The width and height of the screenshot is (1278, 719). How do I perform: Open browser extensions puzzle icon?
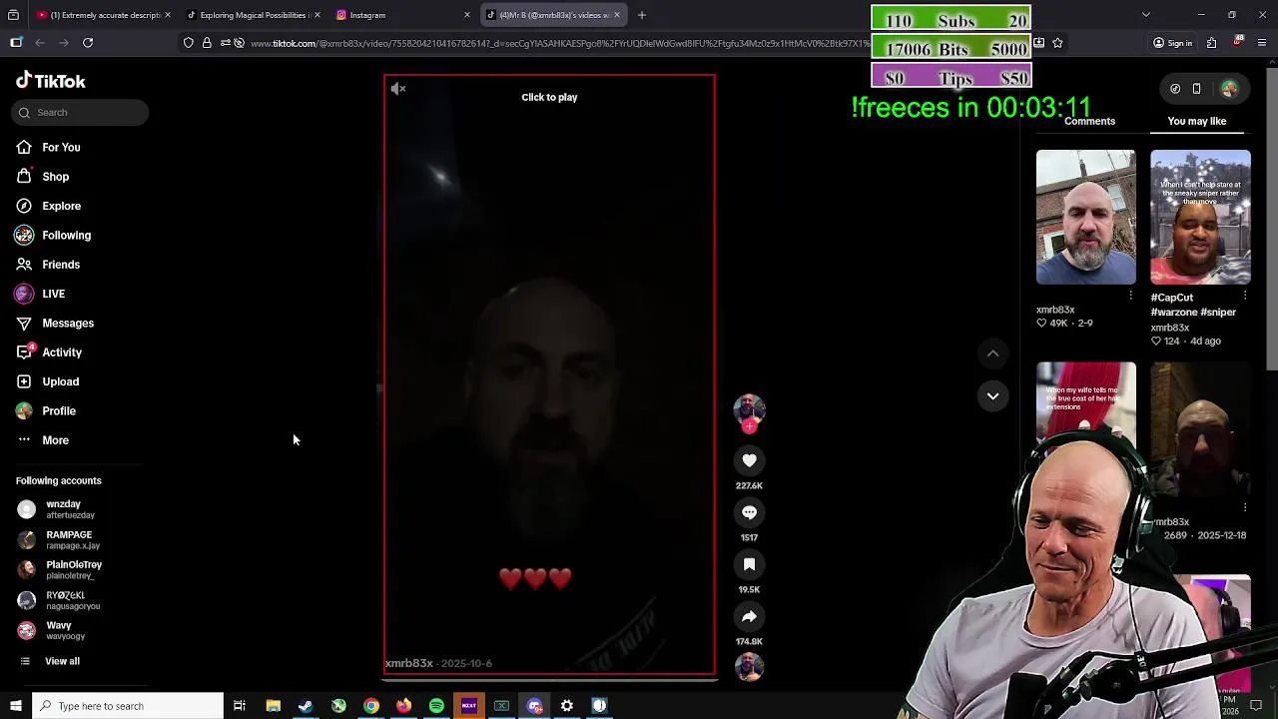point(1211,43)
